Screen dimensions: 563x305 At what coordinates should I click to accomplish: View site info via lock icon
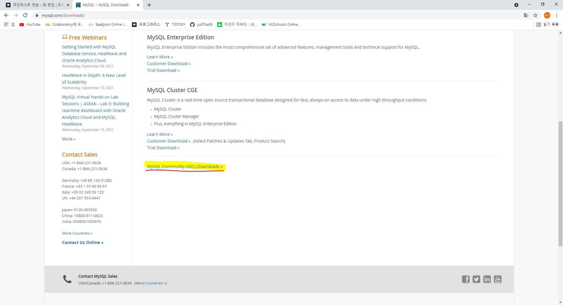tap(37, 15)
